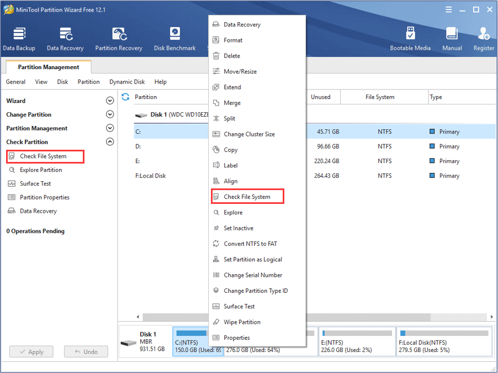Open the Manual
This screenshot has width=498, height=373.
click(452, 39)
